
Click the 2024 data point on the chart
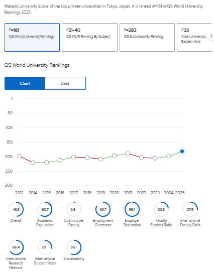click(168, 156)
